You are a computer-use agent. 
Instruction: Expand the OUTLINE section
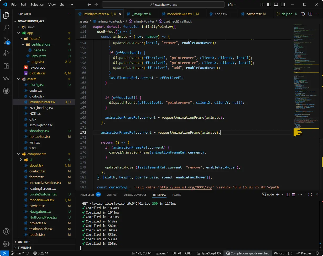click(24, 242)
